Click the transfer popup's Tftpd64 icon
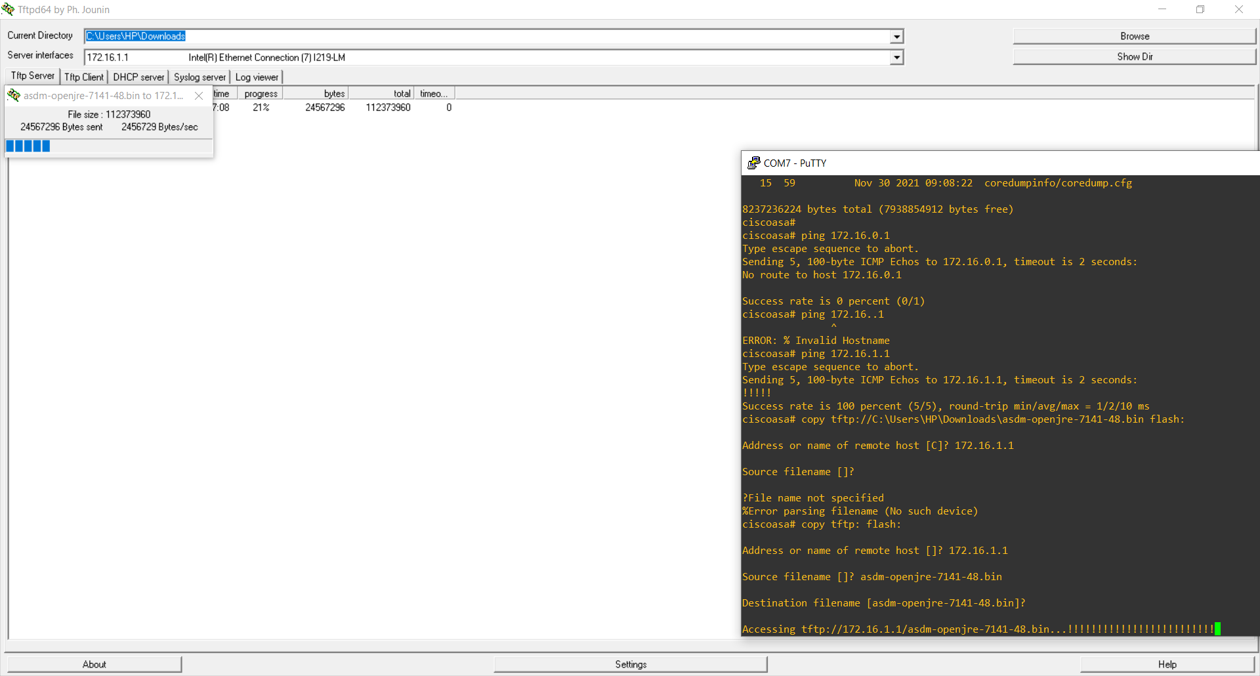 click(x=14, y=96)
